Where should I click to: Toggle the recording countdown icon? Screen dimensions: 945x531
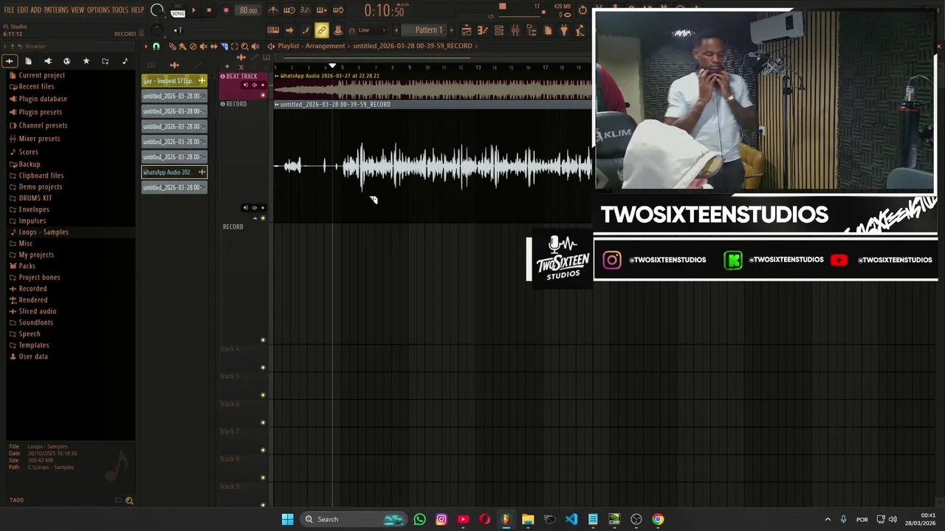point(306,10)
